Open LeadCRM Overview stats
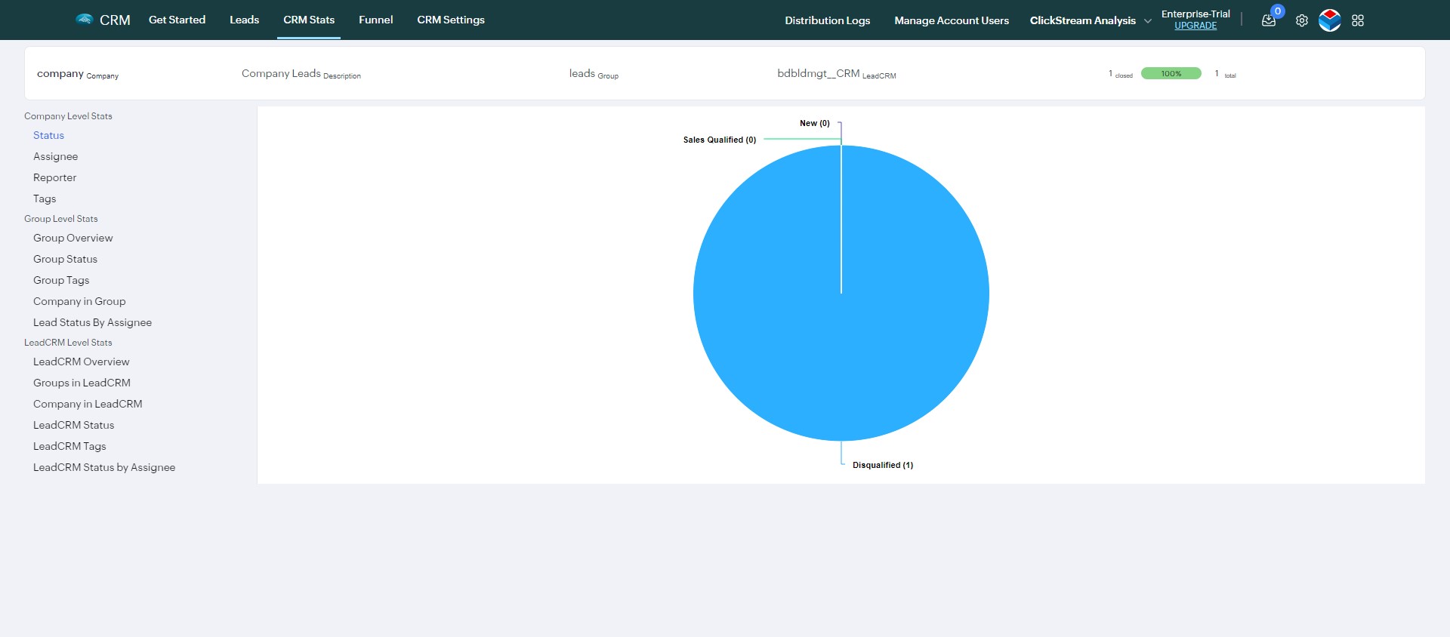Image resolution: width=1450 pixels, height=637 pixels. [81, 362]
